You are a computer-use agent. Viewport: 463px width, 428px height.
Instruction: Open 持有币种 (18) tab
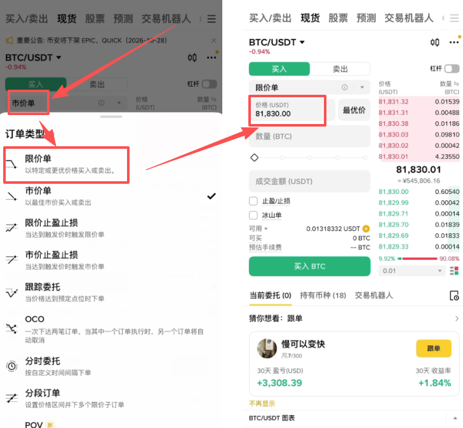[323, 295]
